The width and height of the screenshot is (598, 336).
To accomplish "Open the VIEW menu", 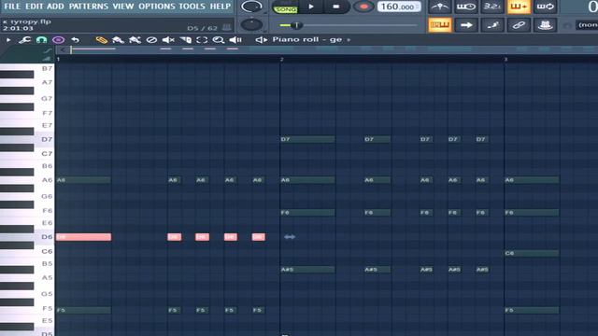I will [x=123, y=7].
